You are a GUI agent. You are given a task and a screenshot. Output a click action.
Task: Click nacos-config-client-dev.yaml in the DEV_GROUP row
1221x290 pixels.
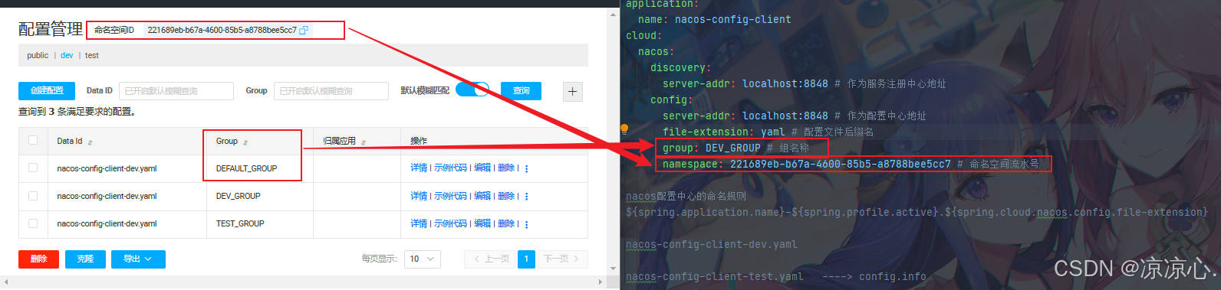pyautogui.click(x=107, y=196)
